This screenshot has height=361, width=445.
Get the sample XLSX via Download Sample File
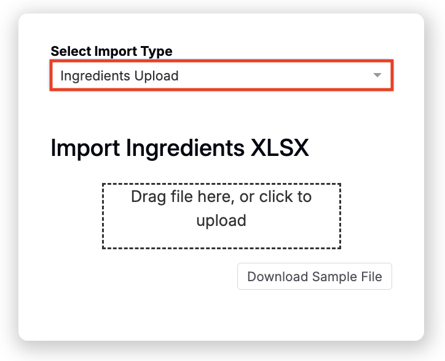(314, 276)
